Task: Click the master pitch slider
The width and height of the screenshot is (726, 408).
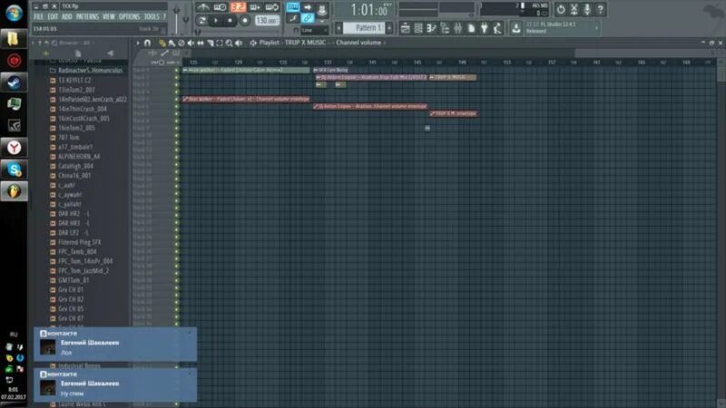Action: pos(186,18)
